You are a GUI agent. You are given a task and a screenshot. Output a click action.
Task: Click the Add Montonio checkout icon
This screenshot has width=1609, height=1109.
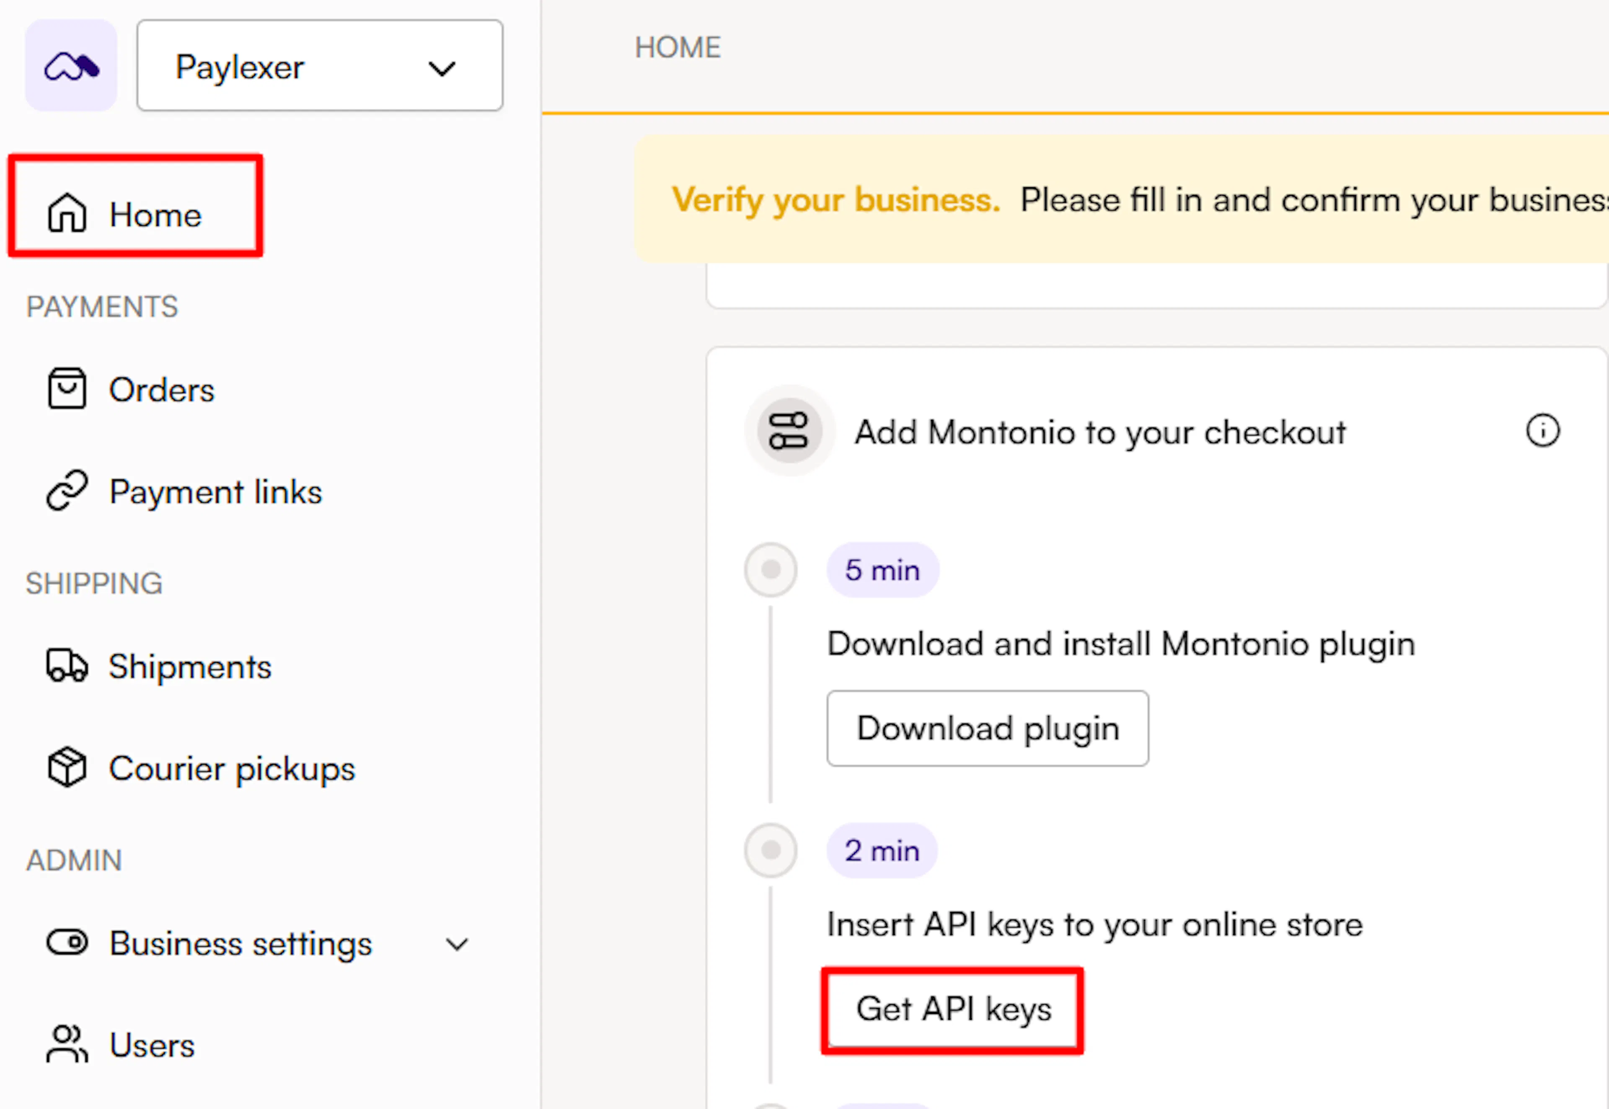click(789, 431)
